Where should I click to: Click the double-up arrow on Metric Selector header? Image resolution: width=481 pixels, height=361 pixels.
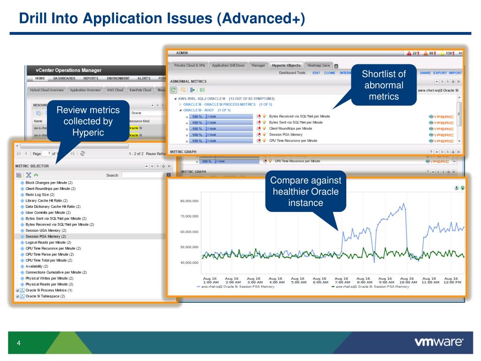click(x=158, y=166)
